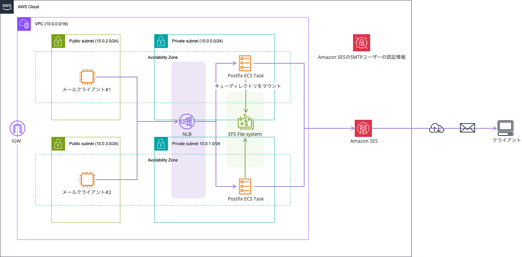Click the Private subnet 10.0.1.0/24 lock icon
This screenshot has width=522, height=257.
(x=161, y=144)
